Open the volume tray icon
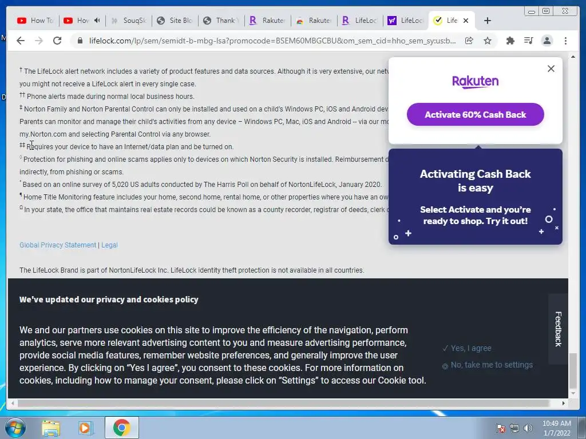Viewport: 586px width, 439px height. point(528,428)
